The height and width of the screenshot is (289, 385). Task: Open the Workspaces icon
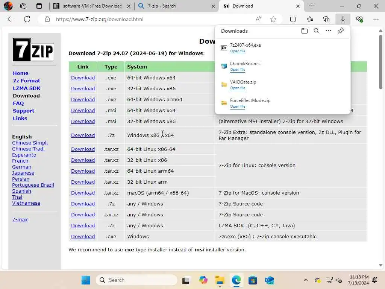23,6
